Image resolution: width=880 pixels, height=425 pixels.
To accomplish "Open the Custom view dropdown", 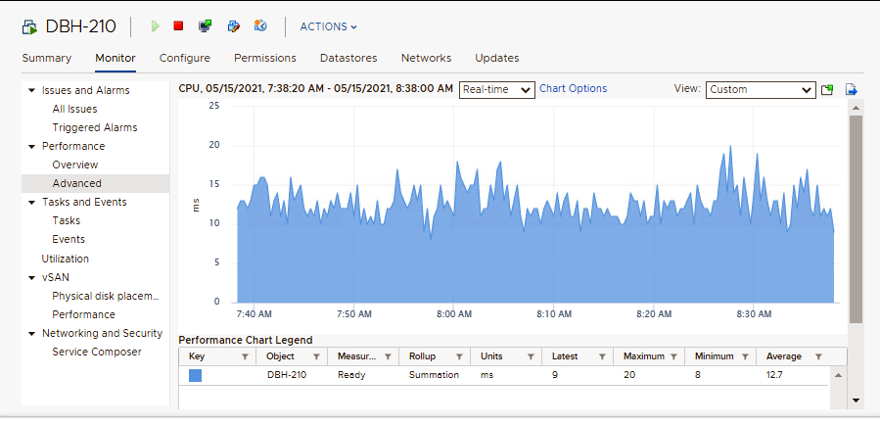I will 760,89.
